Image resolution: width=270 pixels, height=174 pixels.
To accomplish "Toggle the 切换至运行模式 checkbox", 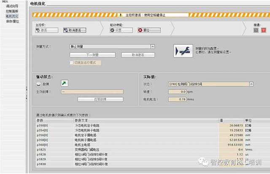I will [x=72, y=63].
